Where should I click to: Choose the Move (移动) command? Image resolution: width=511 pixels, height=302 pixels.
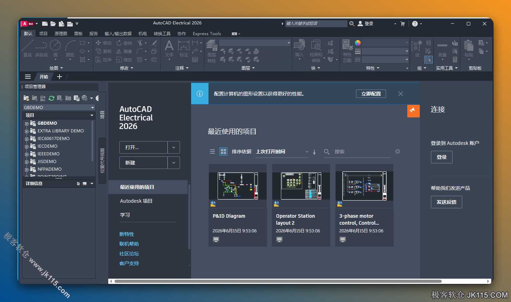pyautogui.click(x=103, y=43)
